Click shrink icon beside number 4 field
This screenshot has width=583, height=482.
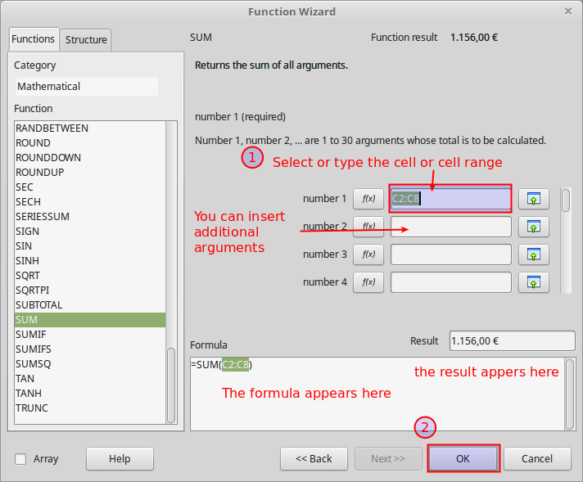(x=534, y=282)
